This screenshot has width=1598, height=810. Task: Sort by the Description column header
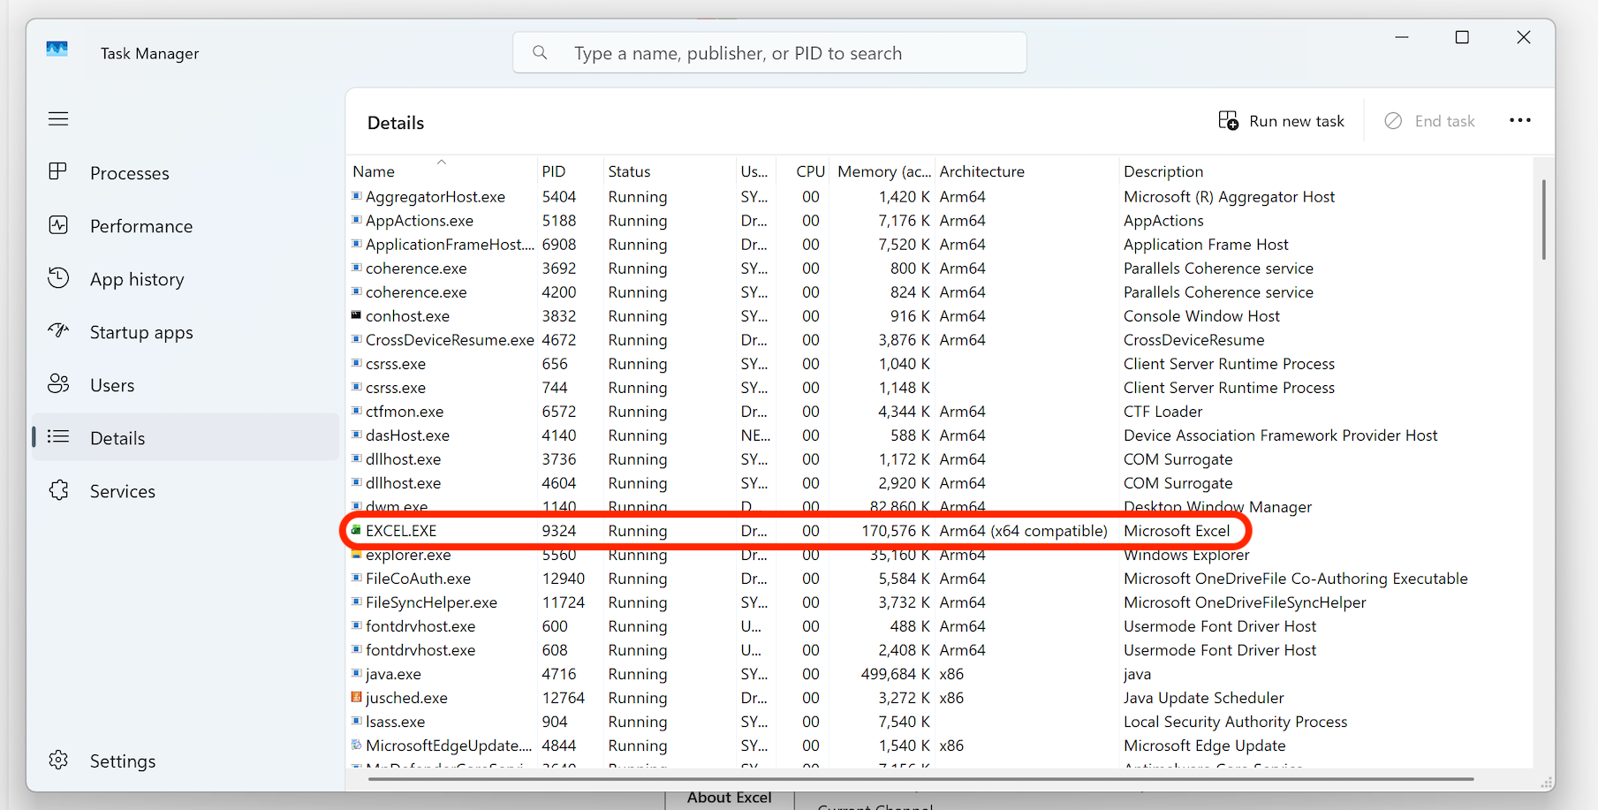tap(1325, 171)
